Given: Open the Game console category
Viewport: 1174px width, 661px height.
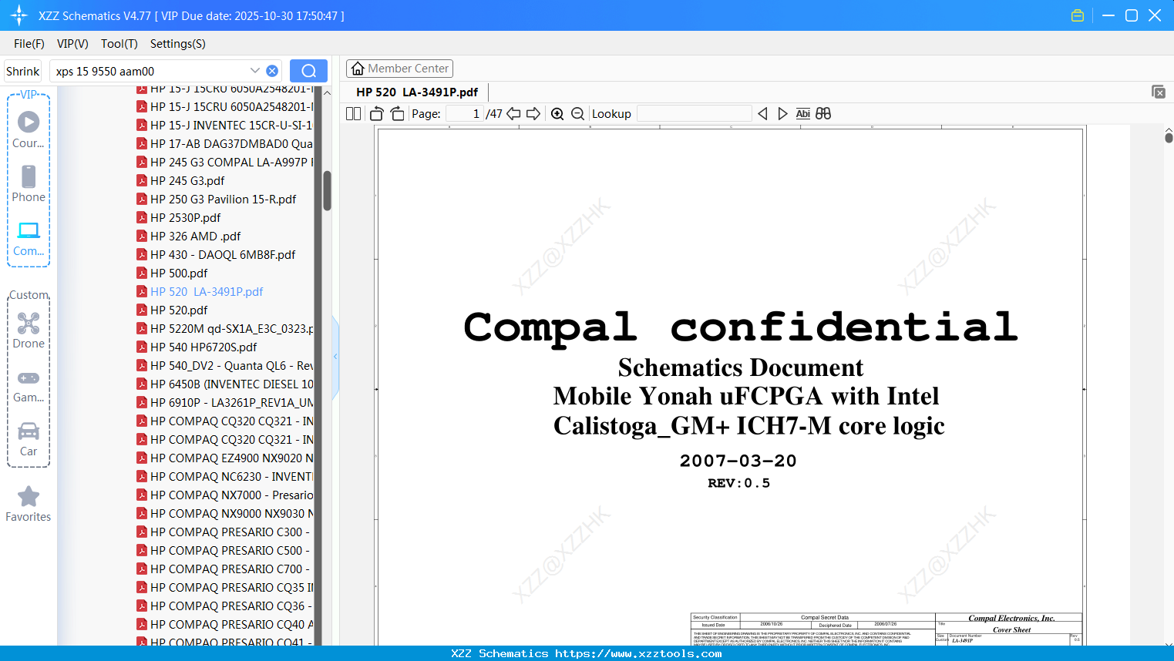Looking at the screenshot, I should 29,385.
